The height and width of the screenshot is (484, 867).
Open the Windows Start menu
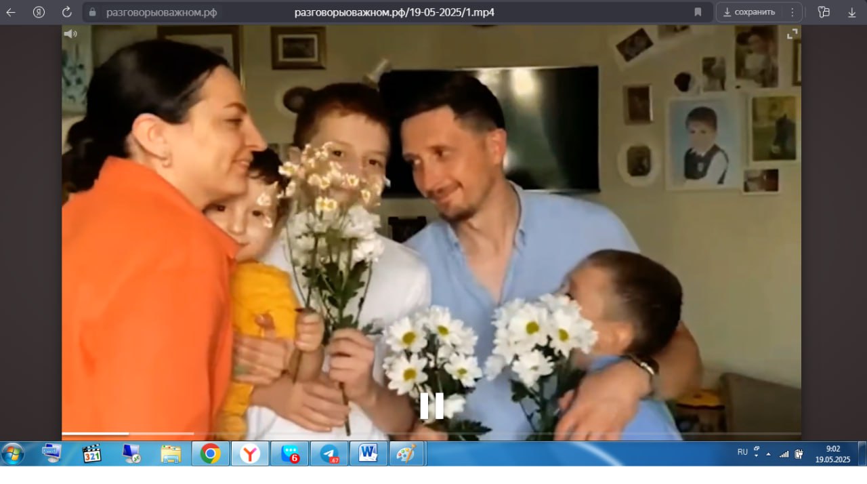click(x=13, y=453)
